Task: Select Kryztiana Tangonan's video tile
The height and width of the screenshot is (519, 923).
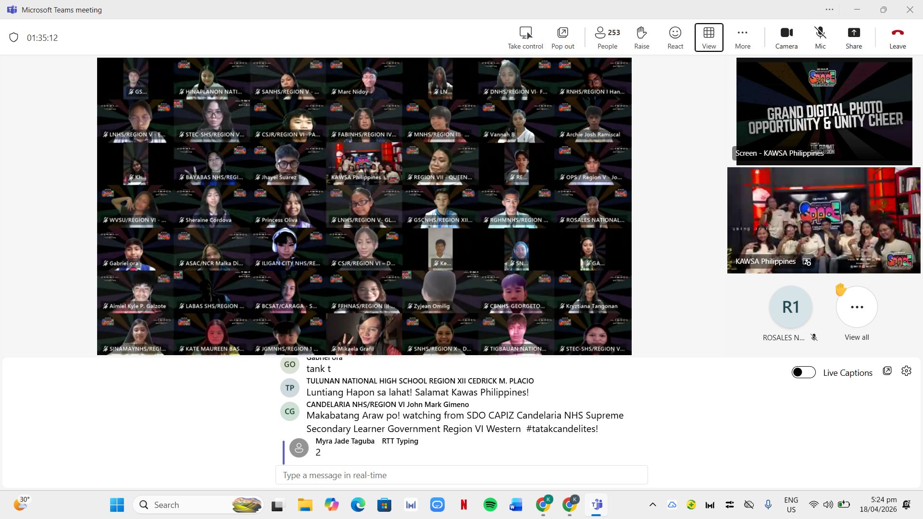Action: (x=593, y=292)
